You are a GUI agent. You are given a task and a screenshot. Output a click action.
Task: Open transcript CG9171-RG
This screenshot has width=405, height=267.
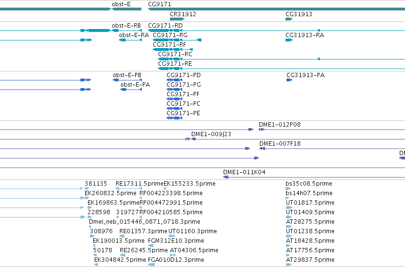tap(170, 35)
